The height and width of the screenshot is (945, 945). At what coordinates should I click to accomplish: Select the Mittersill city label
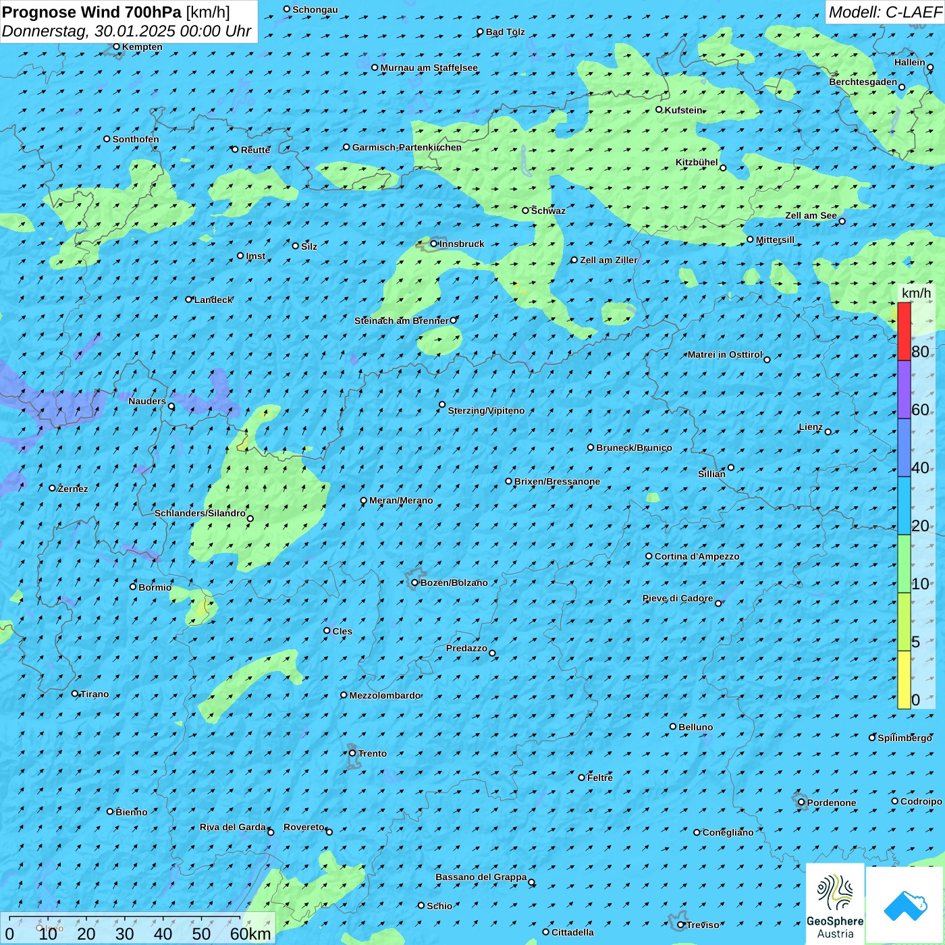[775, 240]
